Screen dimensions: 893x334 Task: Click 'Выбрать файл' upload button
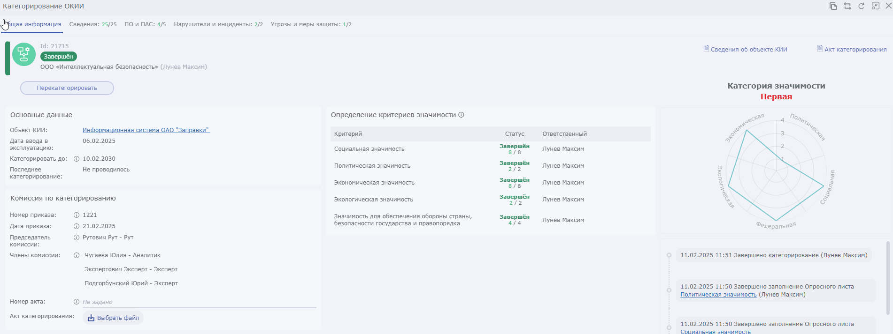click(x=113, y=318)
